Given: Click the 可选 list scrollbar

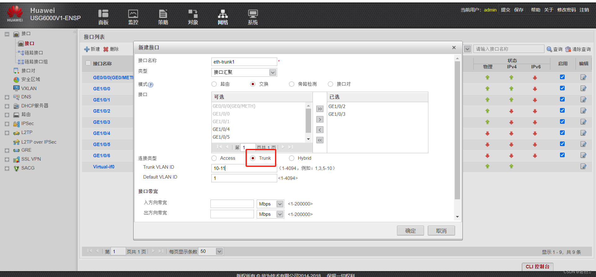Looking at the screenshot, I should tap(308, 120).
